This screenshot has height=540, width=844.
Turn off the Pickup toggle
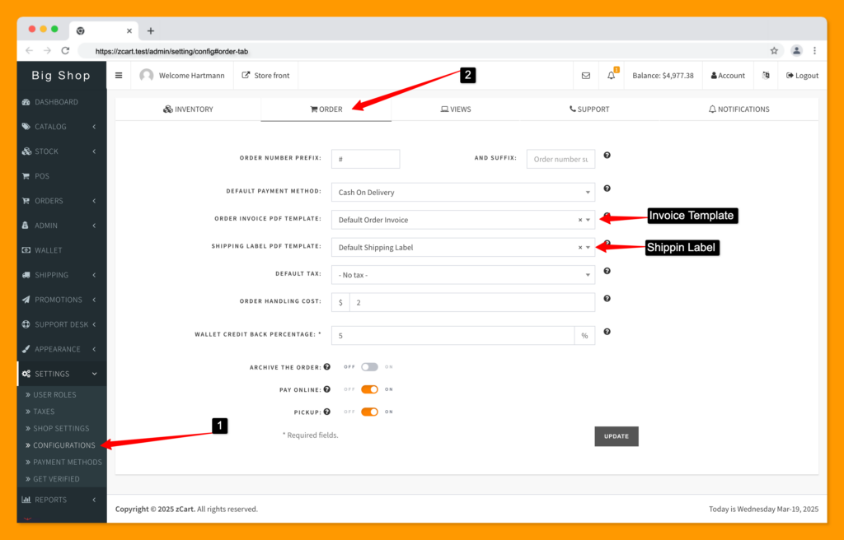click(x=368, y=412)
